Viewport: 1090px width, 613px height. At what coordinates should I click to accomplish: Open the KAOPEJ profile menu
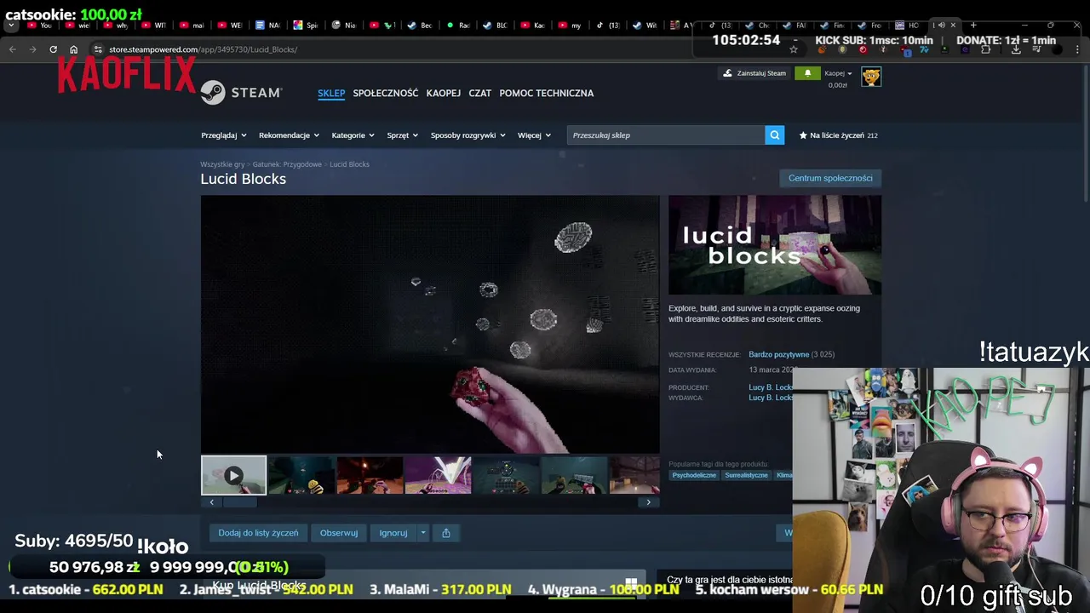(444, 93)
